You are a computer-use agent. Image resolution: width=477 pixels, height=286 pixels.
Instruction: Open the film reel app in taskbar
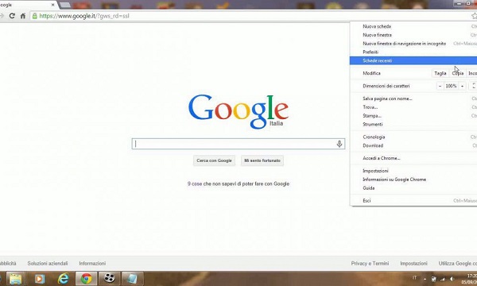109,278
